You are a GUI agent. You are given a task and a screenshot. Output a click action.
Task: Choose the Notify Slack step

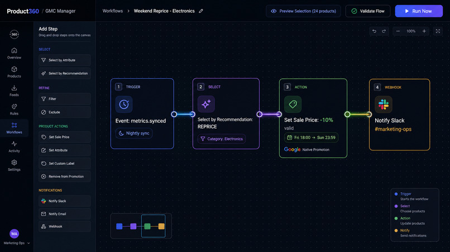coord(65,201)
